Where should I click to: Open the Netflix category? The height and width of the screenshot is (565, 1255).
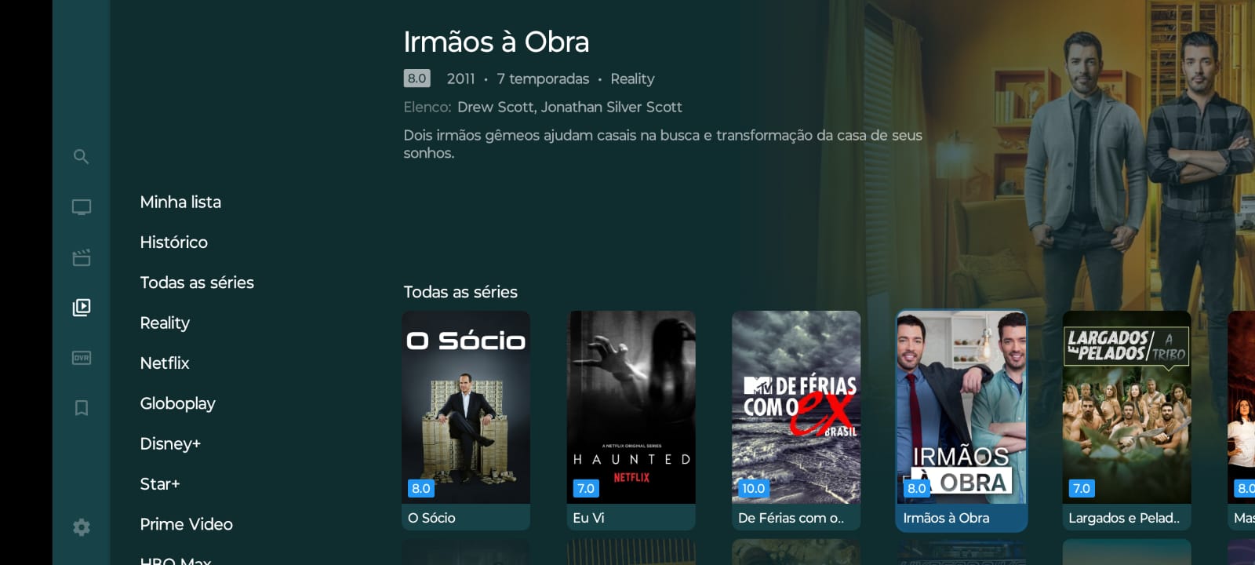[x=165, y=363]
